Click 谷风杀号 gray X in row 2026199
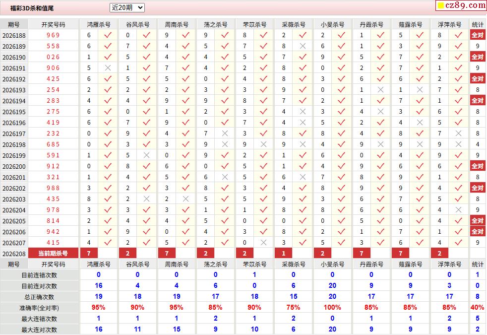The image size is (487, 335). (x=147, y=155)
